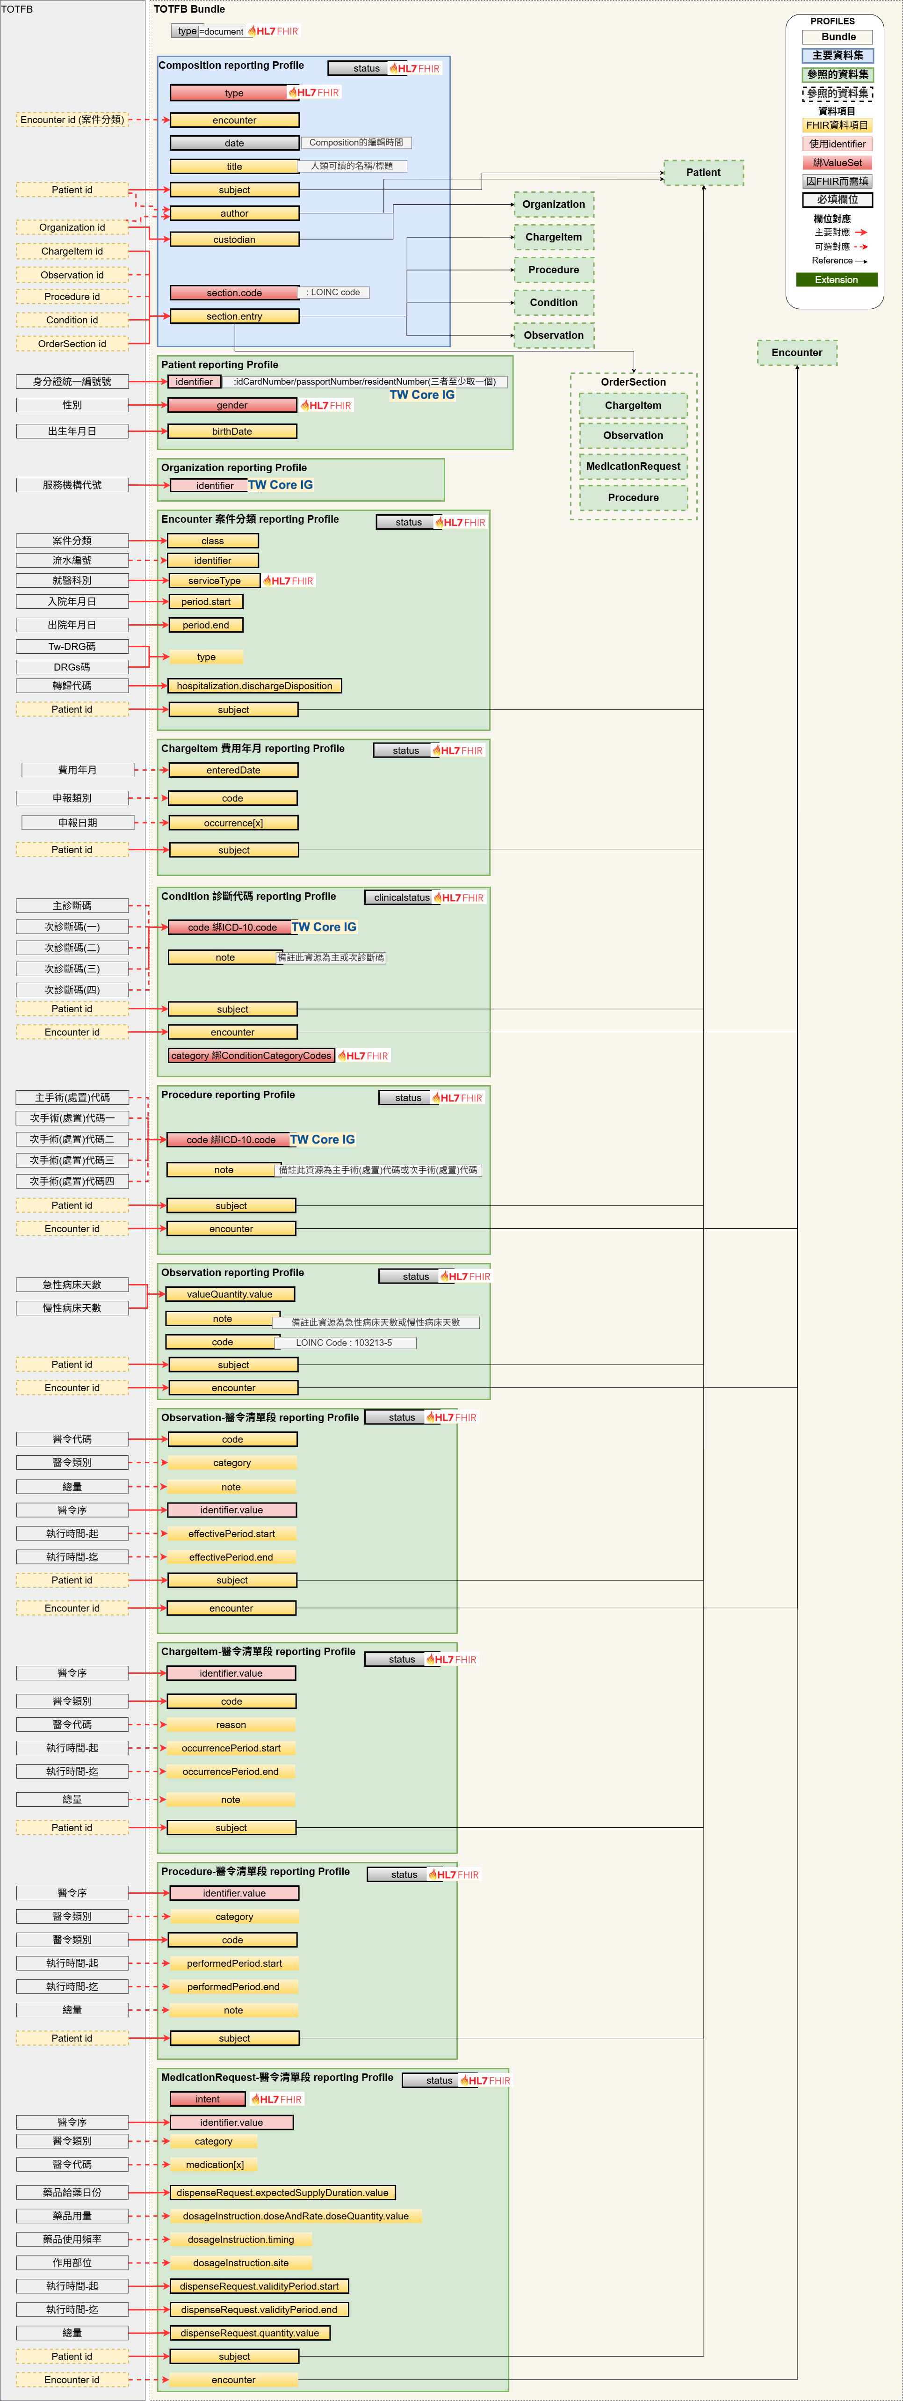Select 'Encounter id (案件分類)' in TOTFB column

click(x=72, y=119)
